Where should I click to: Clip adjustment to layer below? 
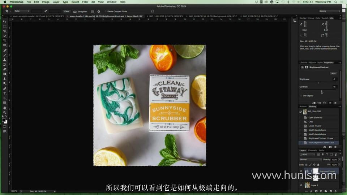(x=314, y=103)
